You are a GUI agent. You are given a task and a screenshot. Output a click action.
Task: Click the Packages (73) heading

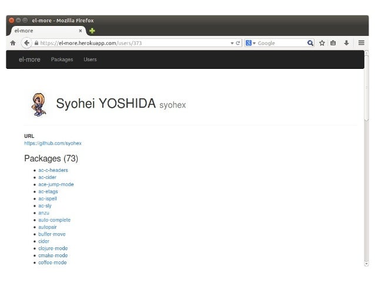click(x=51, y=158)
